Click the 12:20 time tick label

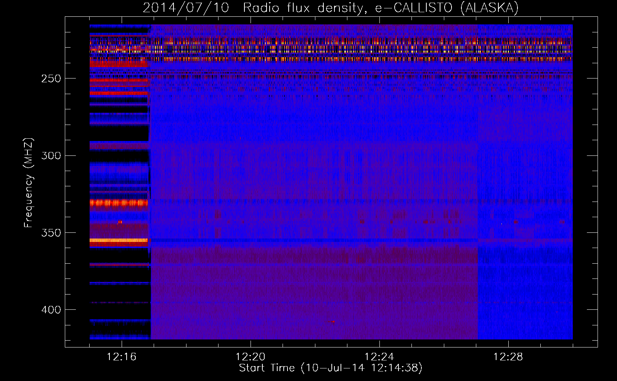coord(251,357)
